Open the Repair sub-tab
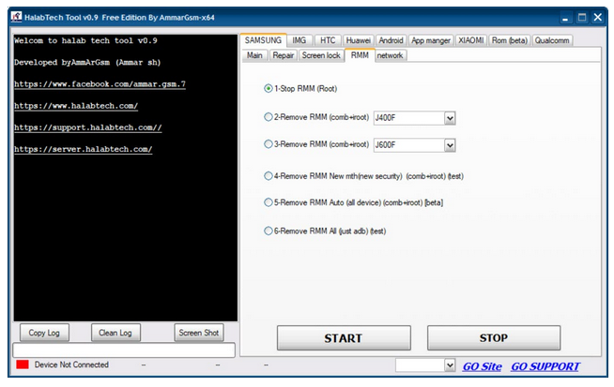The height and width of the screenshot is (387, 614). tap(284, 55)
